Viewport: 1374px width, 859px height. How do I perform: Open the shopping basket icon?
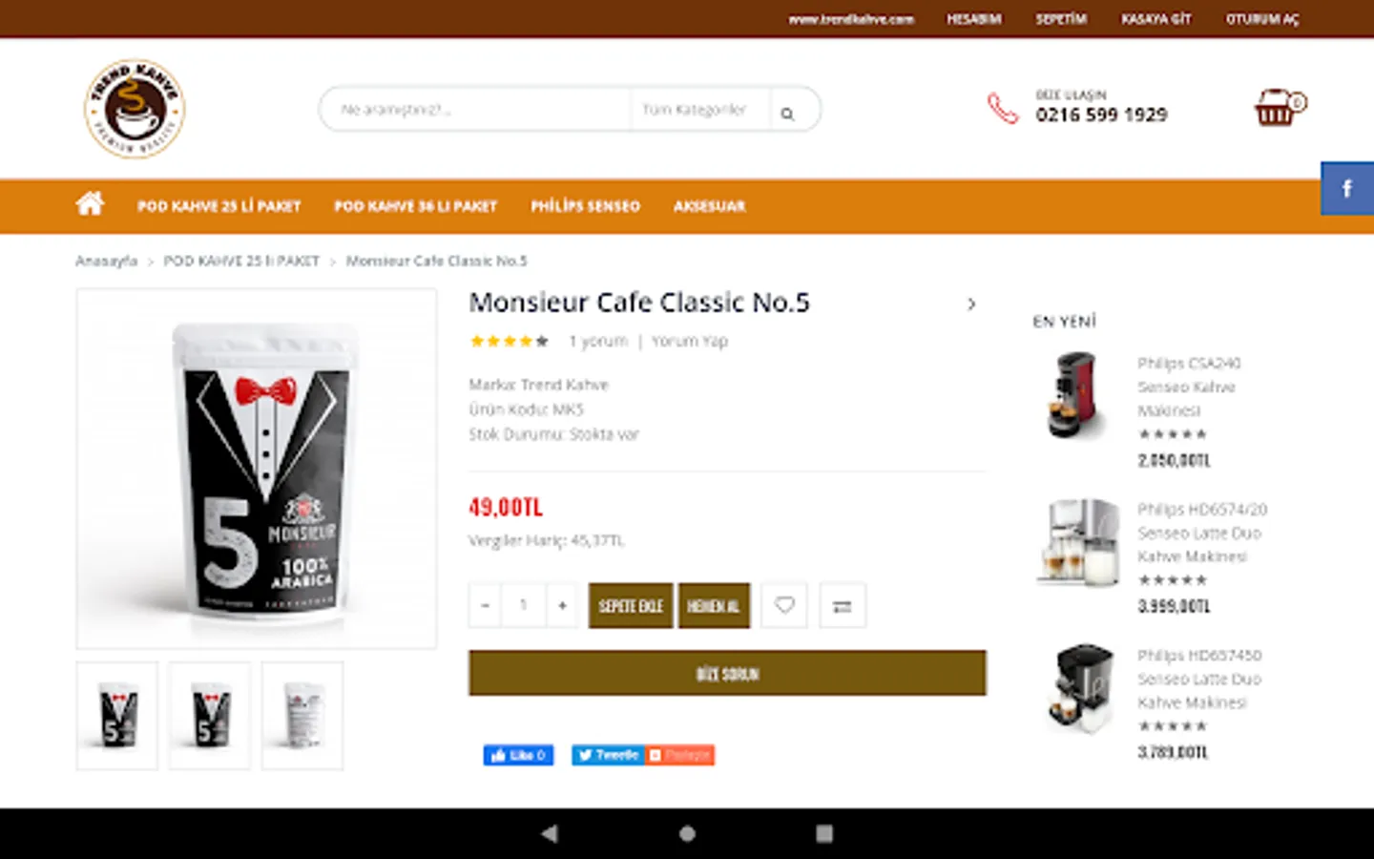coord(1279,108)
